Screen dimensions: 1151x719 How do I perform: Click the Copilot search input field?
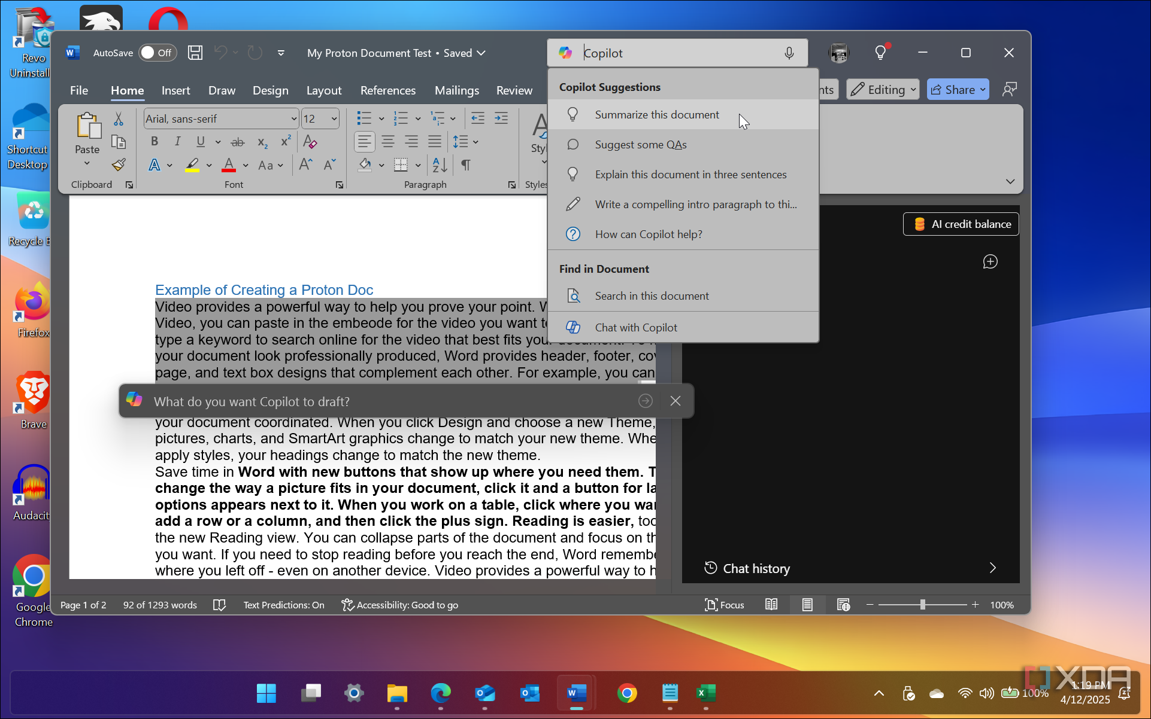(x=678, y=53)
